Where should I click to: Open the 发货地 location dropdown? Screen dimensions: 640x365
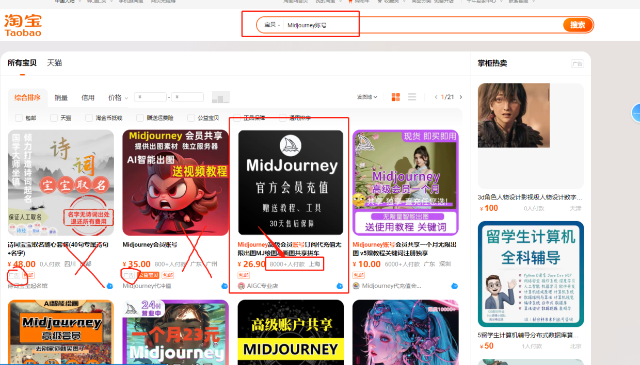click(x=367, y=97)
